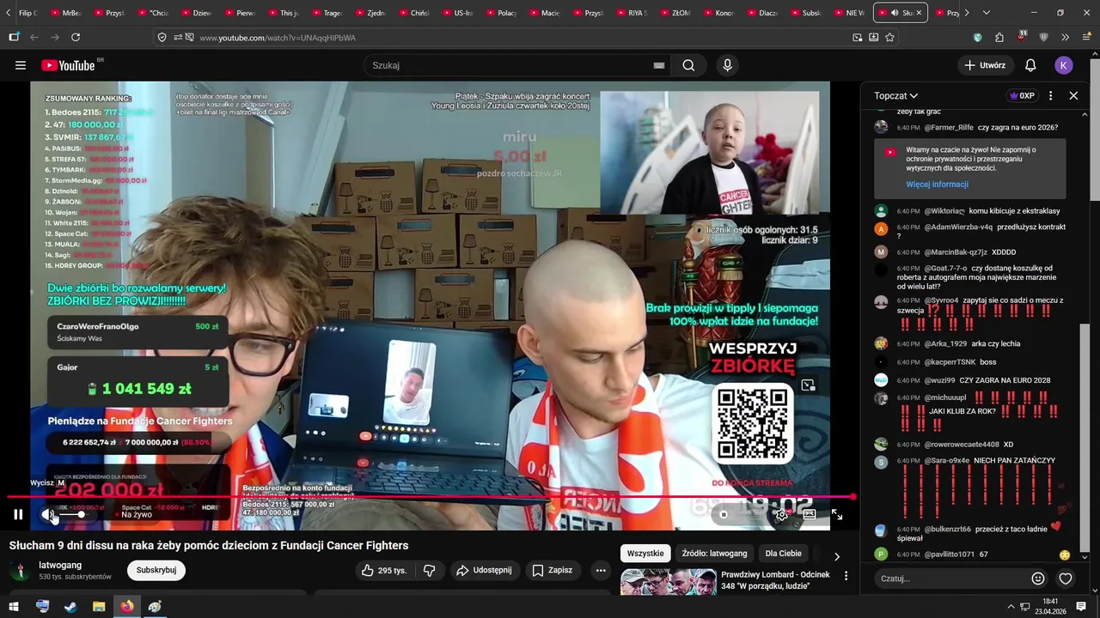Image resolution: width=1100 pixels, height=618 pixels.
Task: Select the Źródło: latwogang chip
Action: click(x=715, y=554)
